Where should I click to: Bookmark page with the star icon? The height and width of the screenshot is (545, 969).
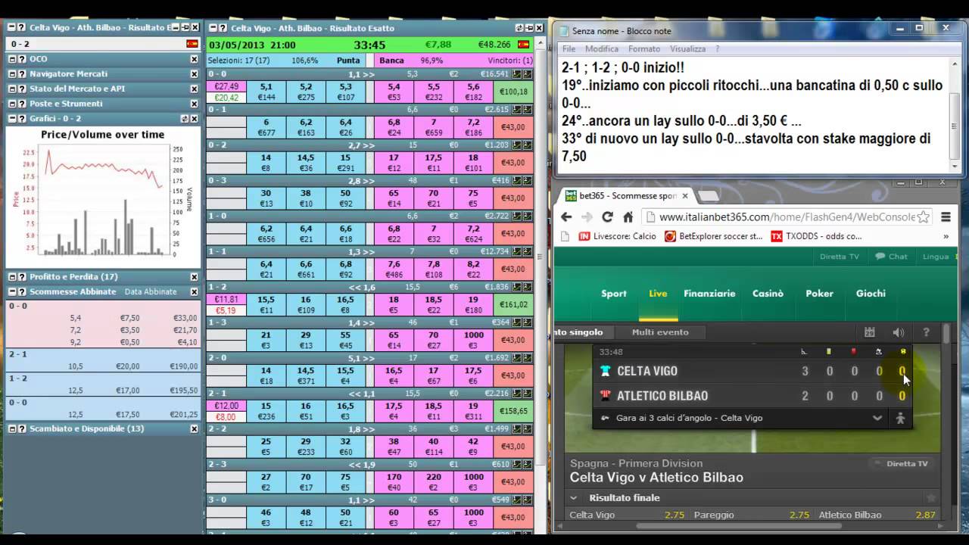click(924, 217)
